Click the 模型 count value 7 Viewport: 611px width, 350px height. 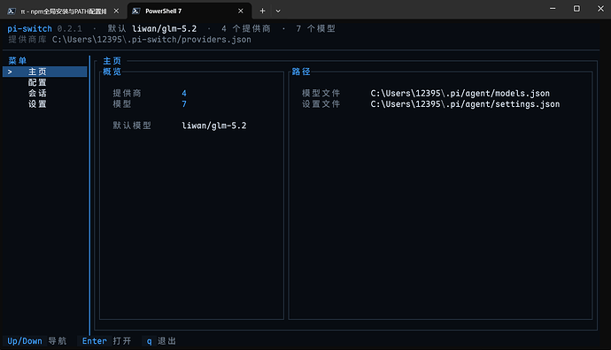click(x=184, y=104)
